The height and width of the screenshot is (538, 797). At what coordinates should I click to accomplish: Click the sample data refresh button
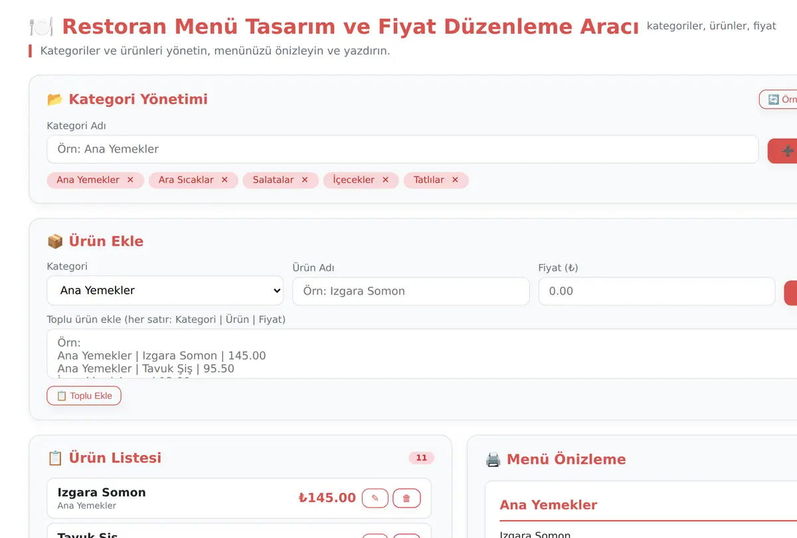778,100
